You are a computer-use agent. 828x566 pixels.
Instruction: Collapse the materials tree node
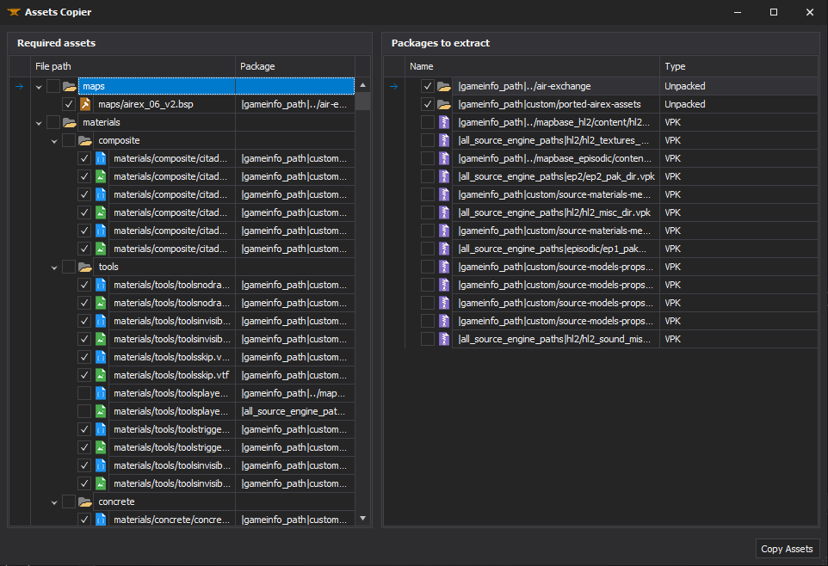coord(38,122)
